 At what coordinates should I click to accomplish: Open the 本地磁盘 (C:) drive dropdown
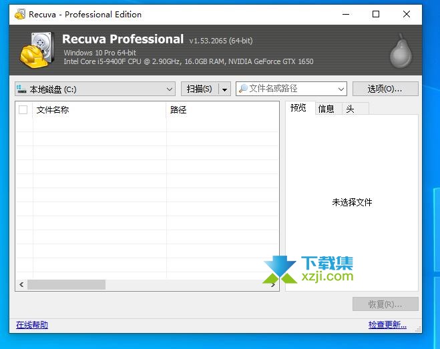click(x=95, y=89)
